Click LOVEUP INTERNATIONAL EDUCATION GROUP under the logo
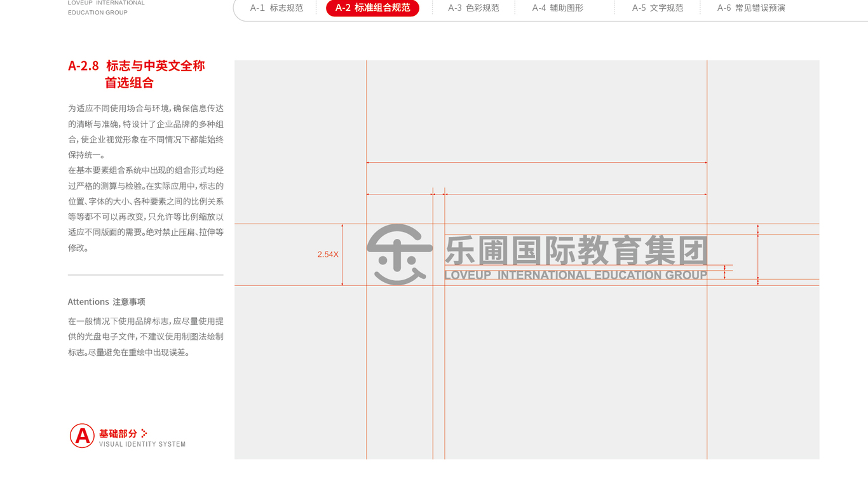Viewport: 868px width, 488px height. tap(576, 275)
